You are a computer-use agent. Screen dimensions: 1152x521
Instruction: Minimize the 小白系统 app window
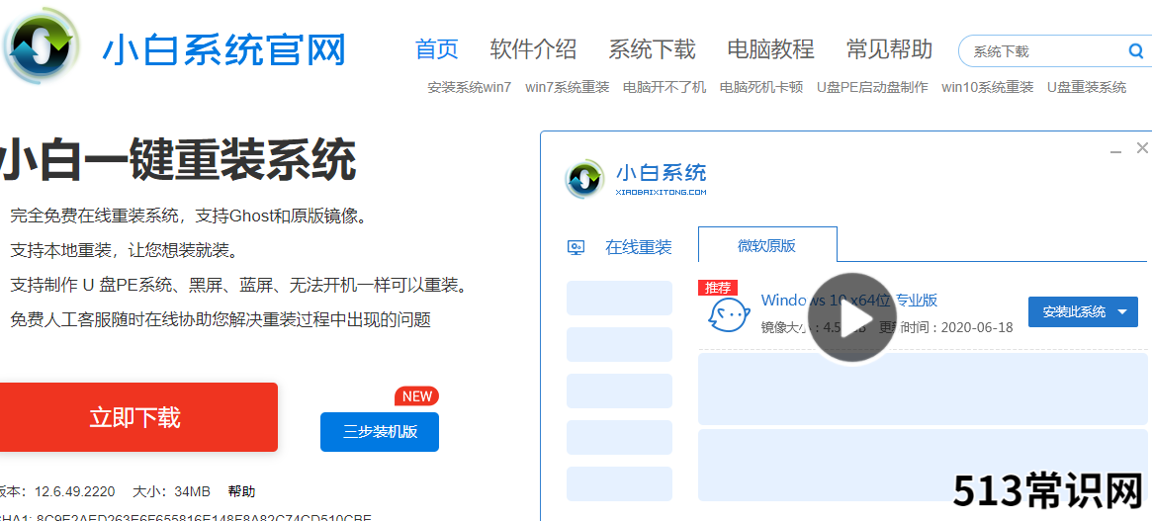1115,150
